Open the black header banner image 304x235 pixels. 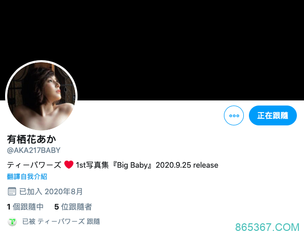tap(152, 50)
